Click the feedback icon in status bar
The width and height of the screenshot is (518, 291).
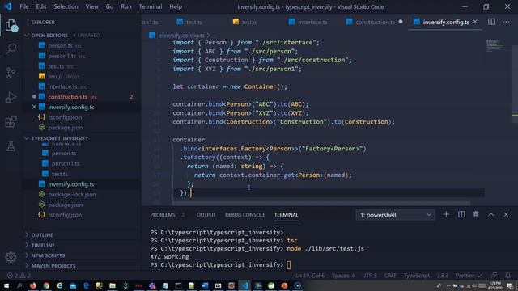pyautogui.click(x=495, y=276)
